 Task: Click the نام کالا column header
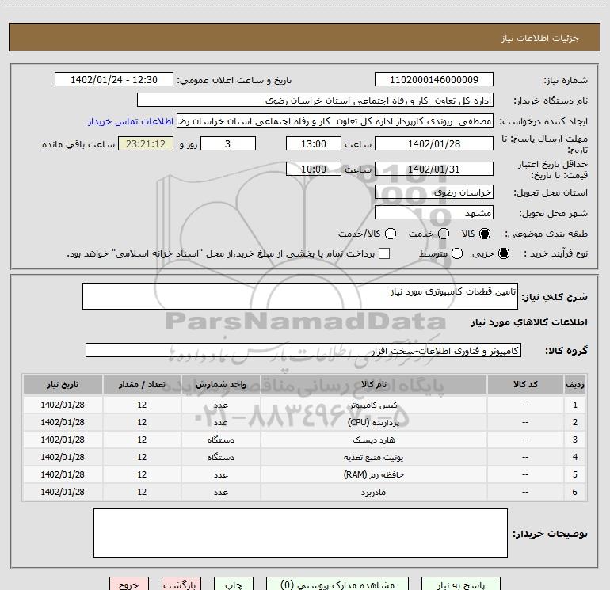tap(373, 385)
